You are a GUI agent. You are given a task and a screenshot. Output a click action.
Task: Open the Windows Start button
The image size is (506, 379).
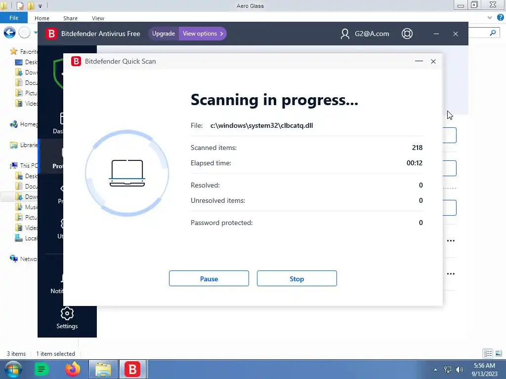[x=13, y=369]
